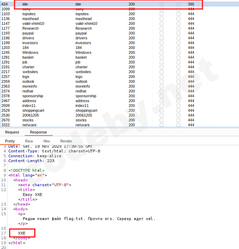Switch to Raw response view

(x=29, y=141)
